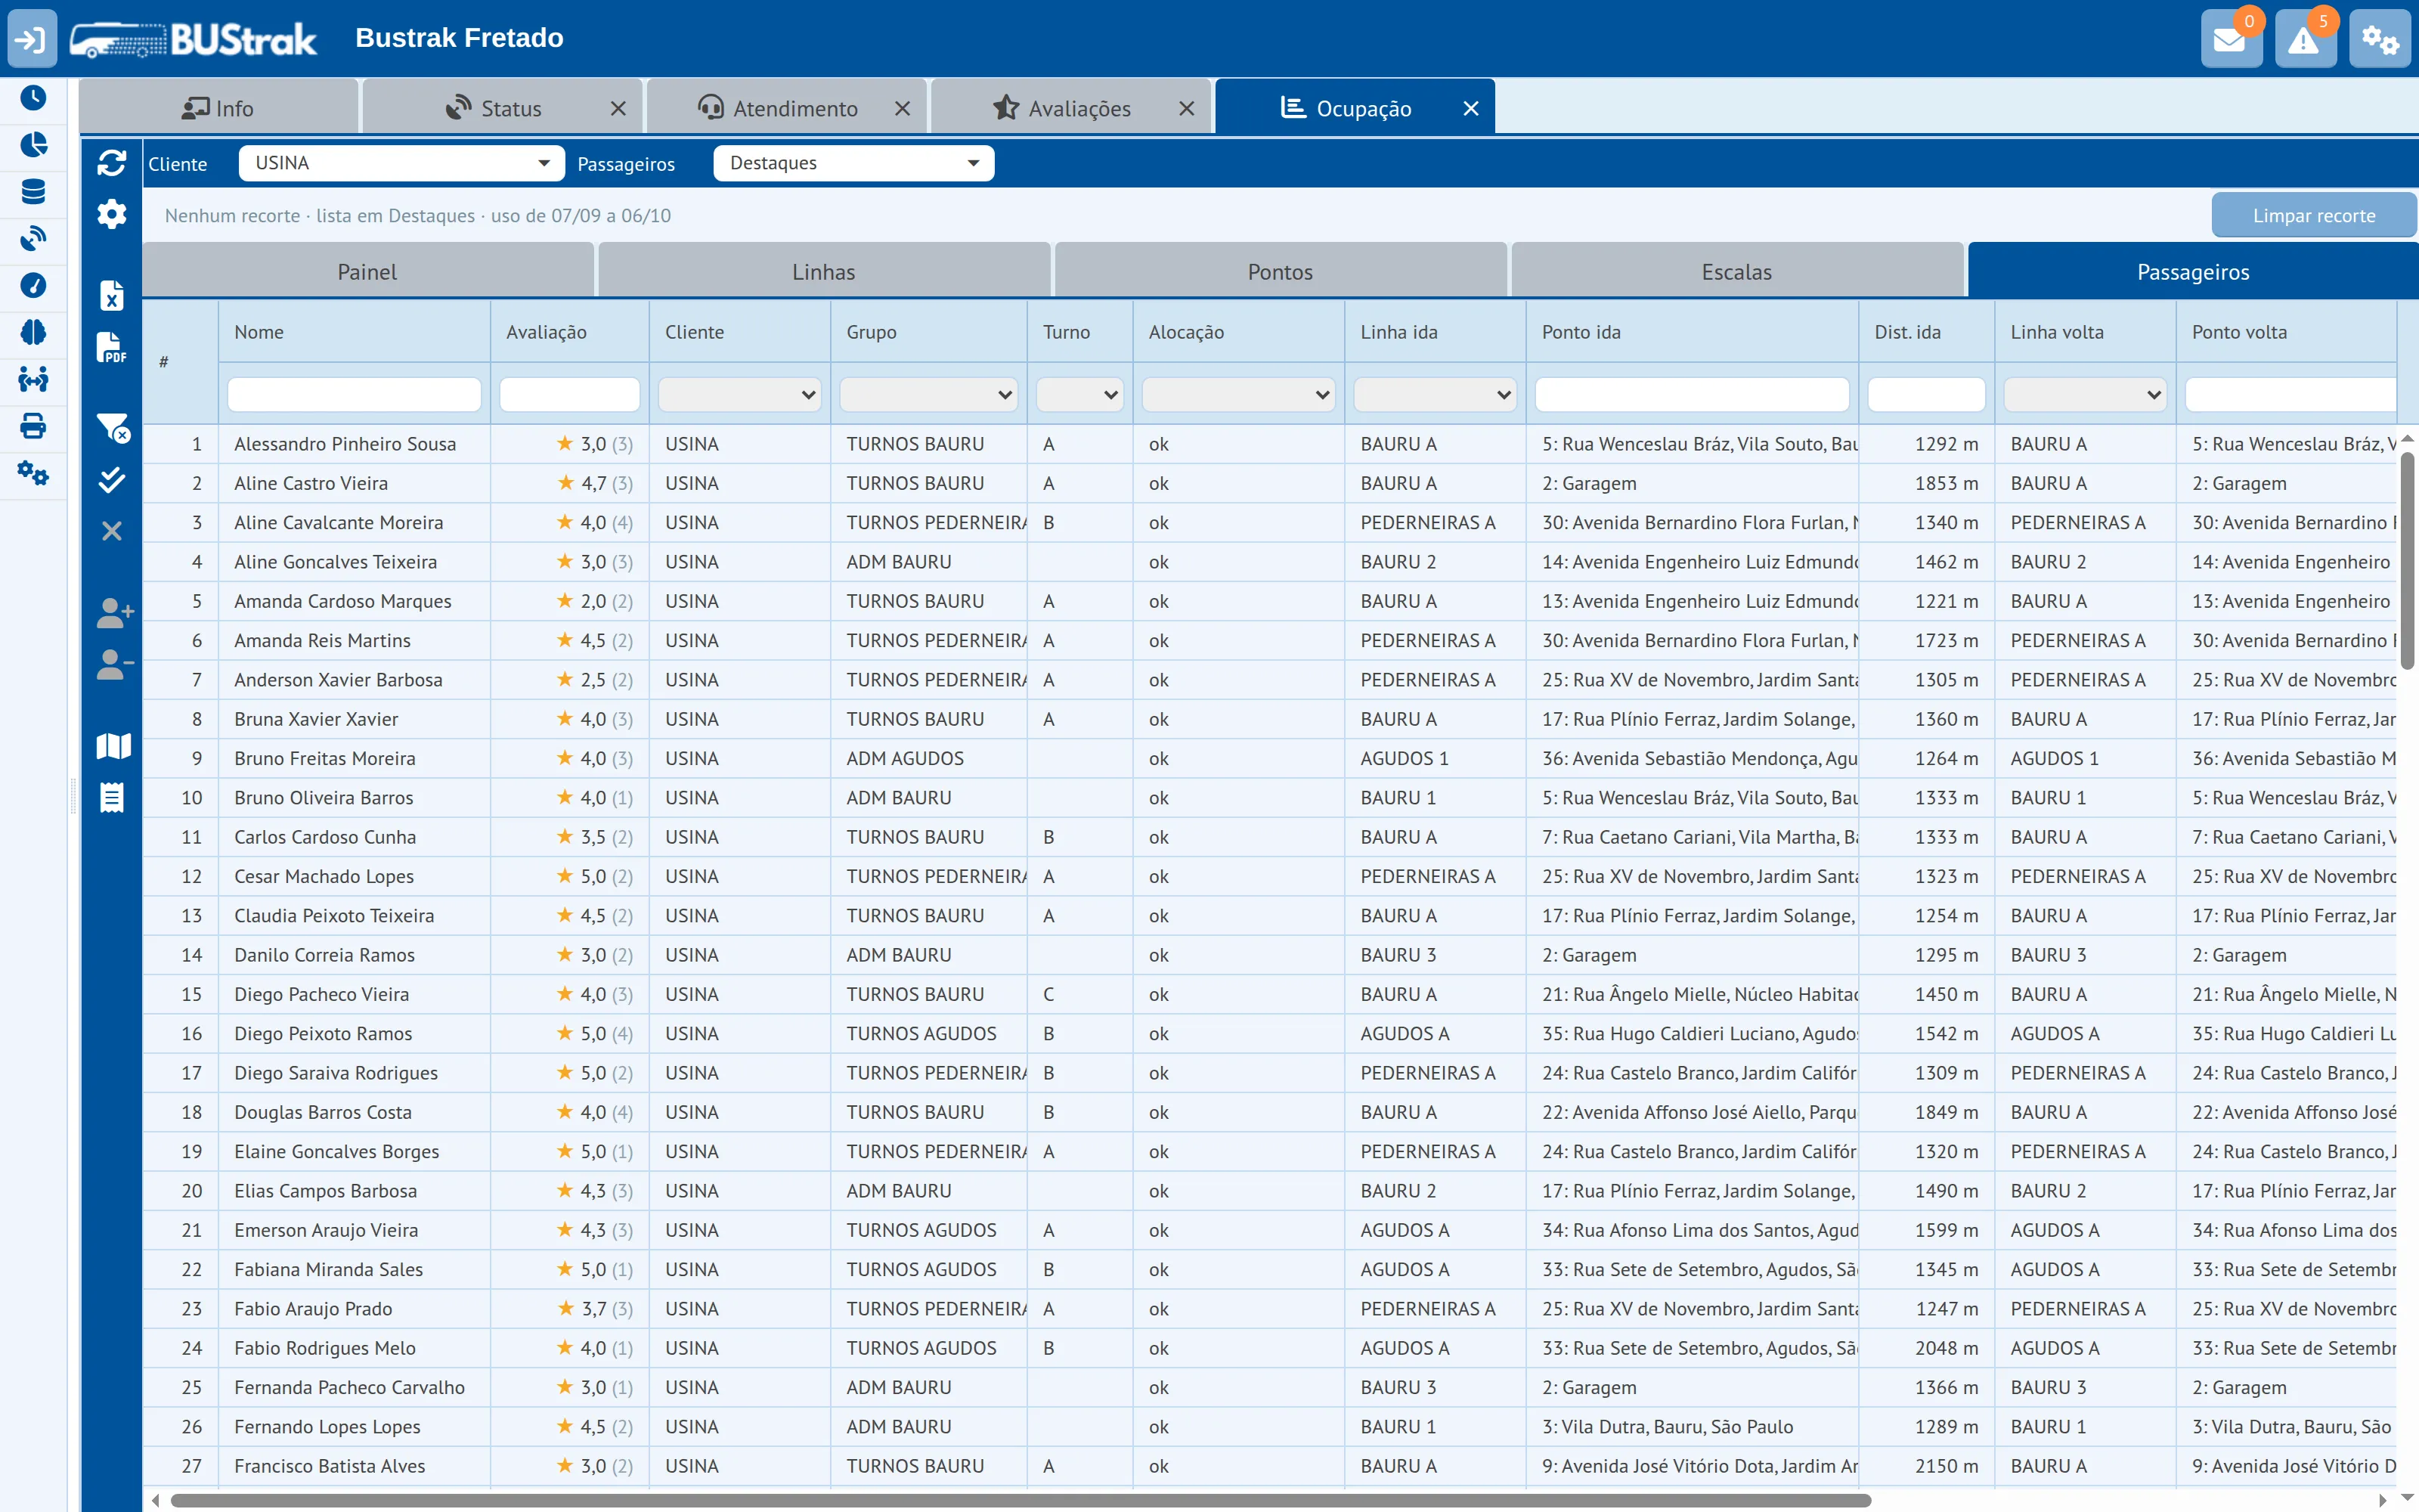Open the Turno column filter dropdown
This screenshot has width=2419, height=1512.
[x=1079, y=395]
